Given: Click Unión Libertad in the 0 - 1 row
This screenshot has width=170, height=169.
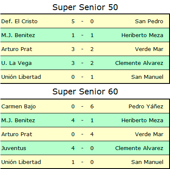Looking at the screenshot, I should tap(21, 77).
